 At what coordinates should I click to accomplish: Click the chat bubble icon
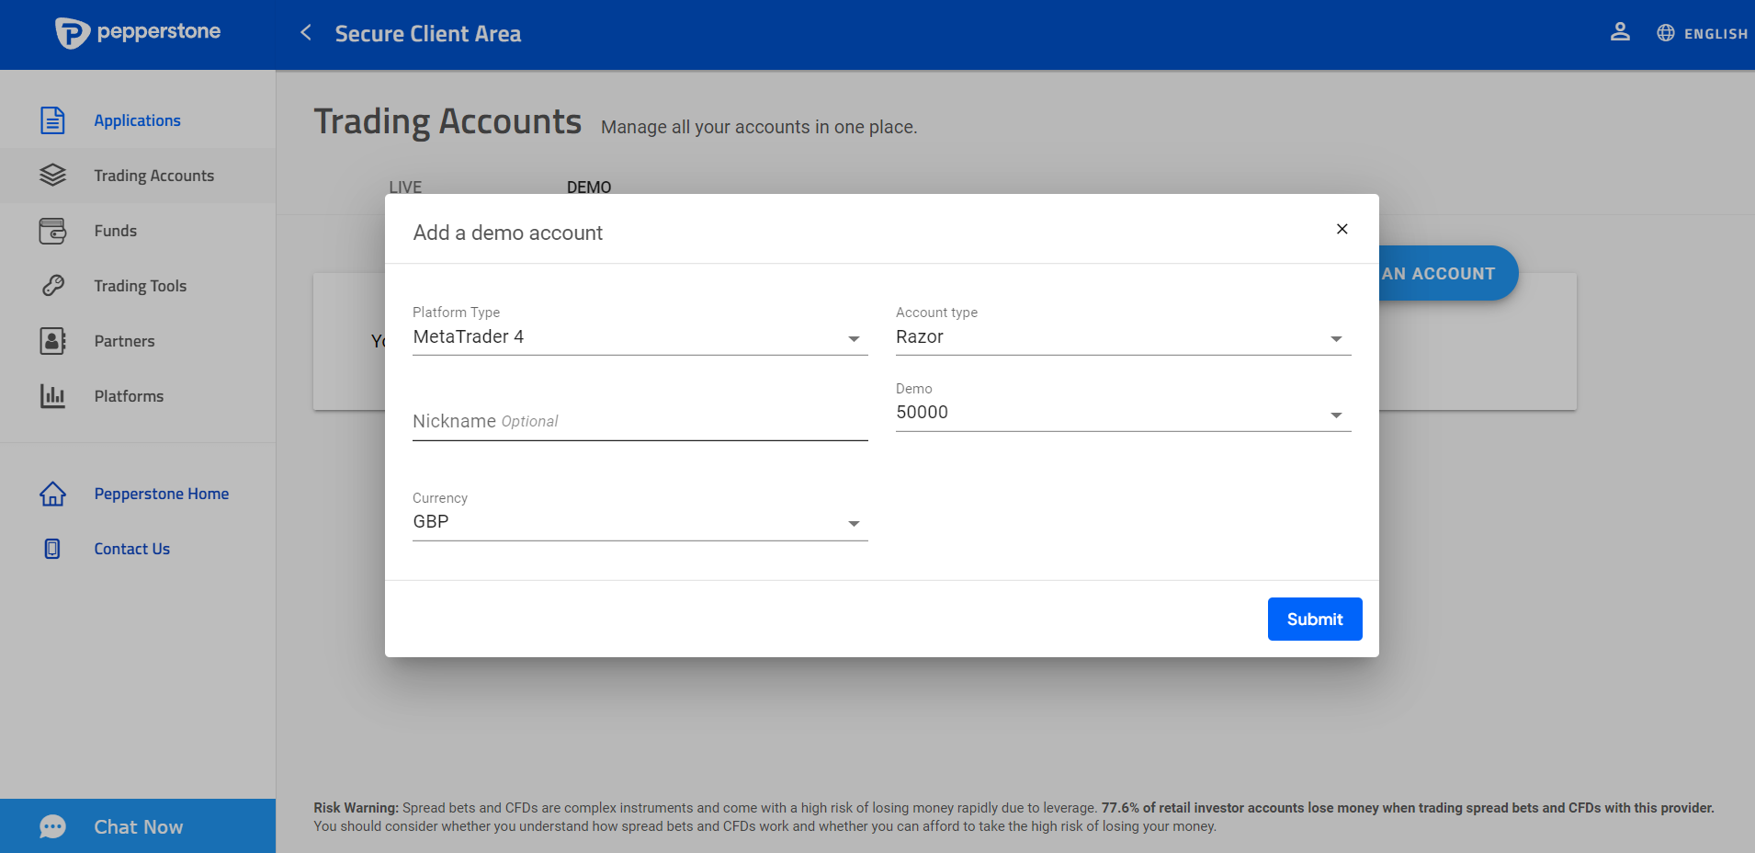[52, 826]
